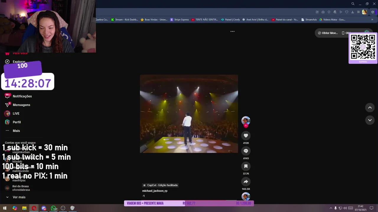This screenshot has height=212, width=378.
Task: Open Notificações in the sidebar
Action: (18, 96)
